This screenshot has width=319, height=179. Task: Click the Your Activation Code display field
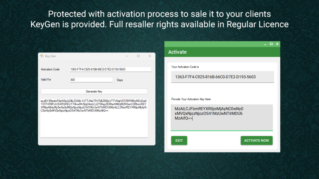[x=222, y=77]
